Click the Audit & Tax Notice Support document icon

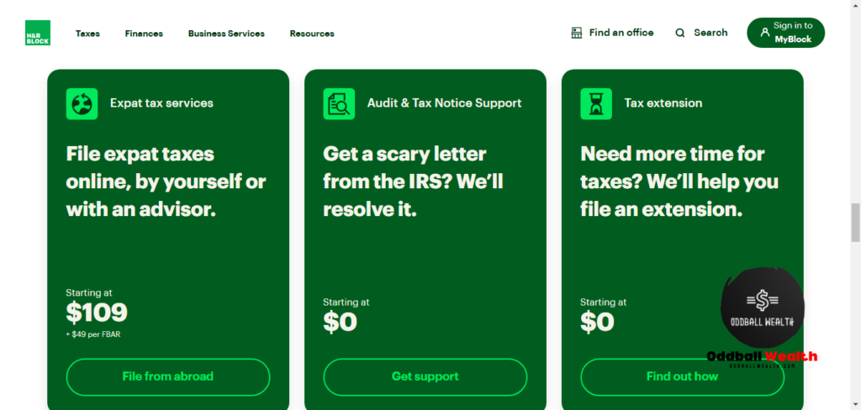(x=339, y=103)
